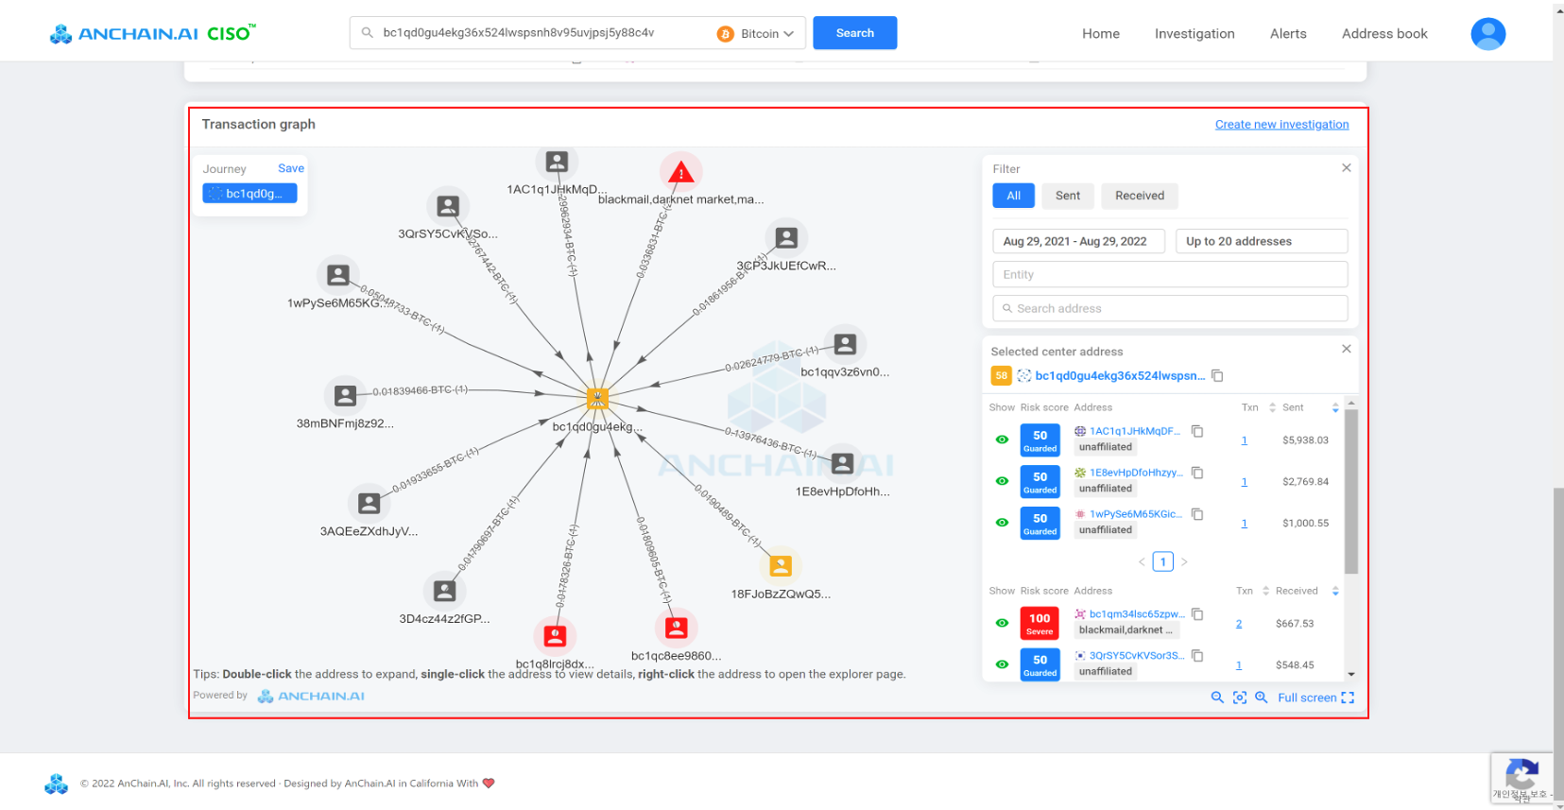Filter by Sent transactions
The width and height of the screenshot is (1564, 810).
[x=1068, y=196]
